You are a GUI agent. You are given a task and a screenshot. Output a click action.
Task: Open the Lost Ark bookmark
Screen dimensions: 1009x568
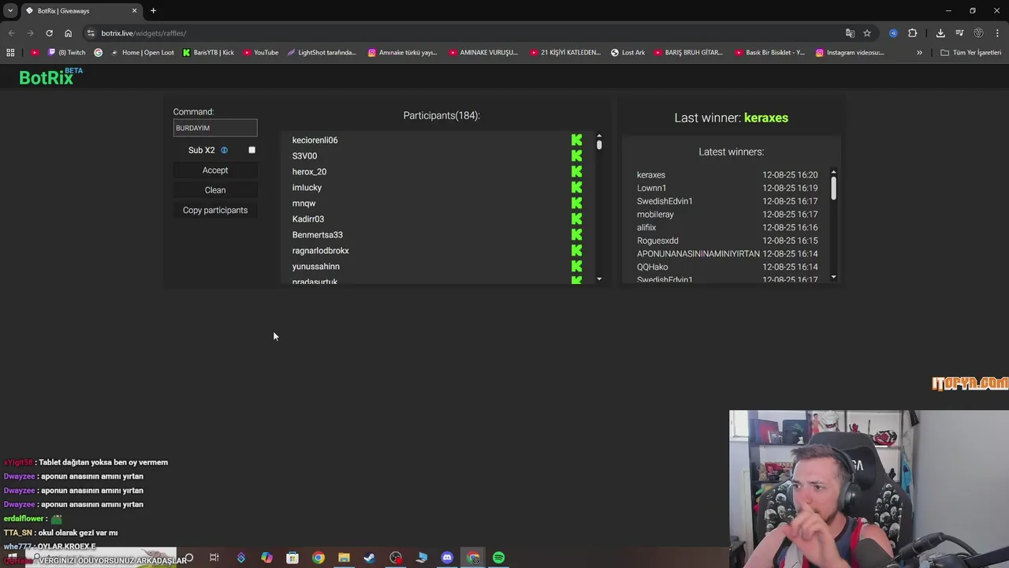628,53
